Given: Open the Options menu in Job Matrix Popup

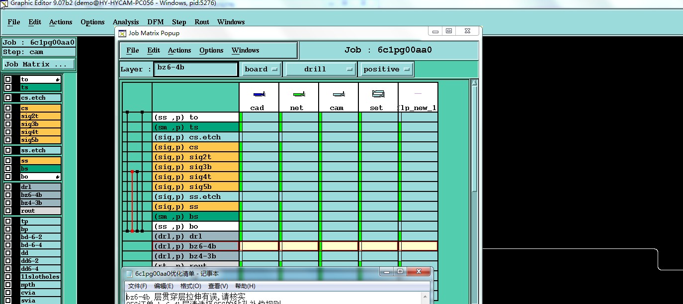Looking at the screenshot, I should pyautogui.click(x=211, y=50).
